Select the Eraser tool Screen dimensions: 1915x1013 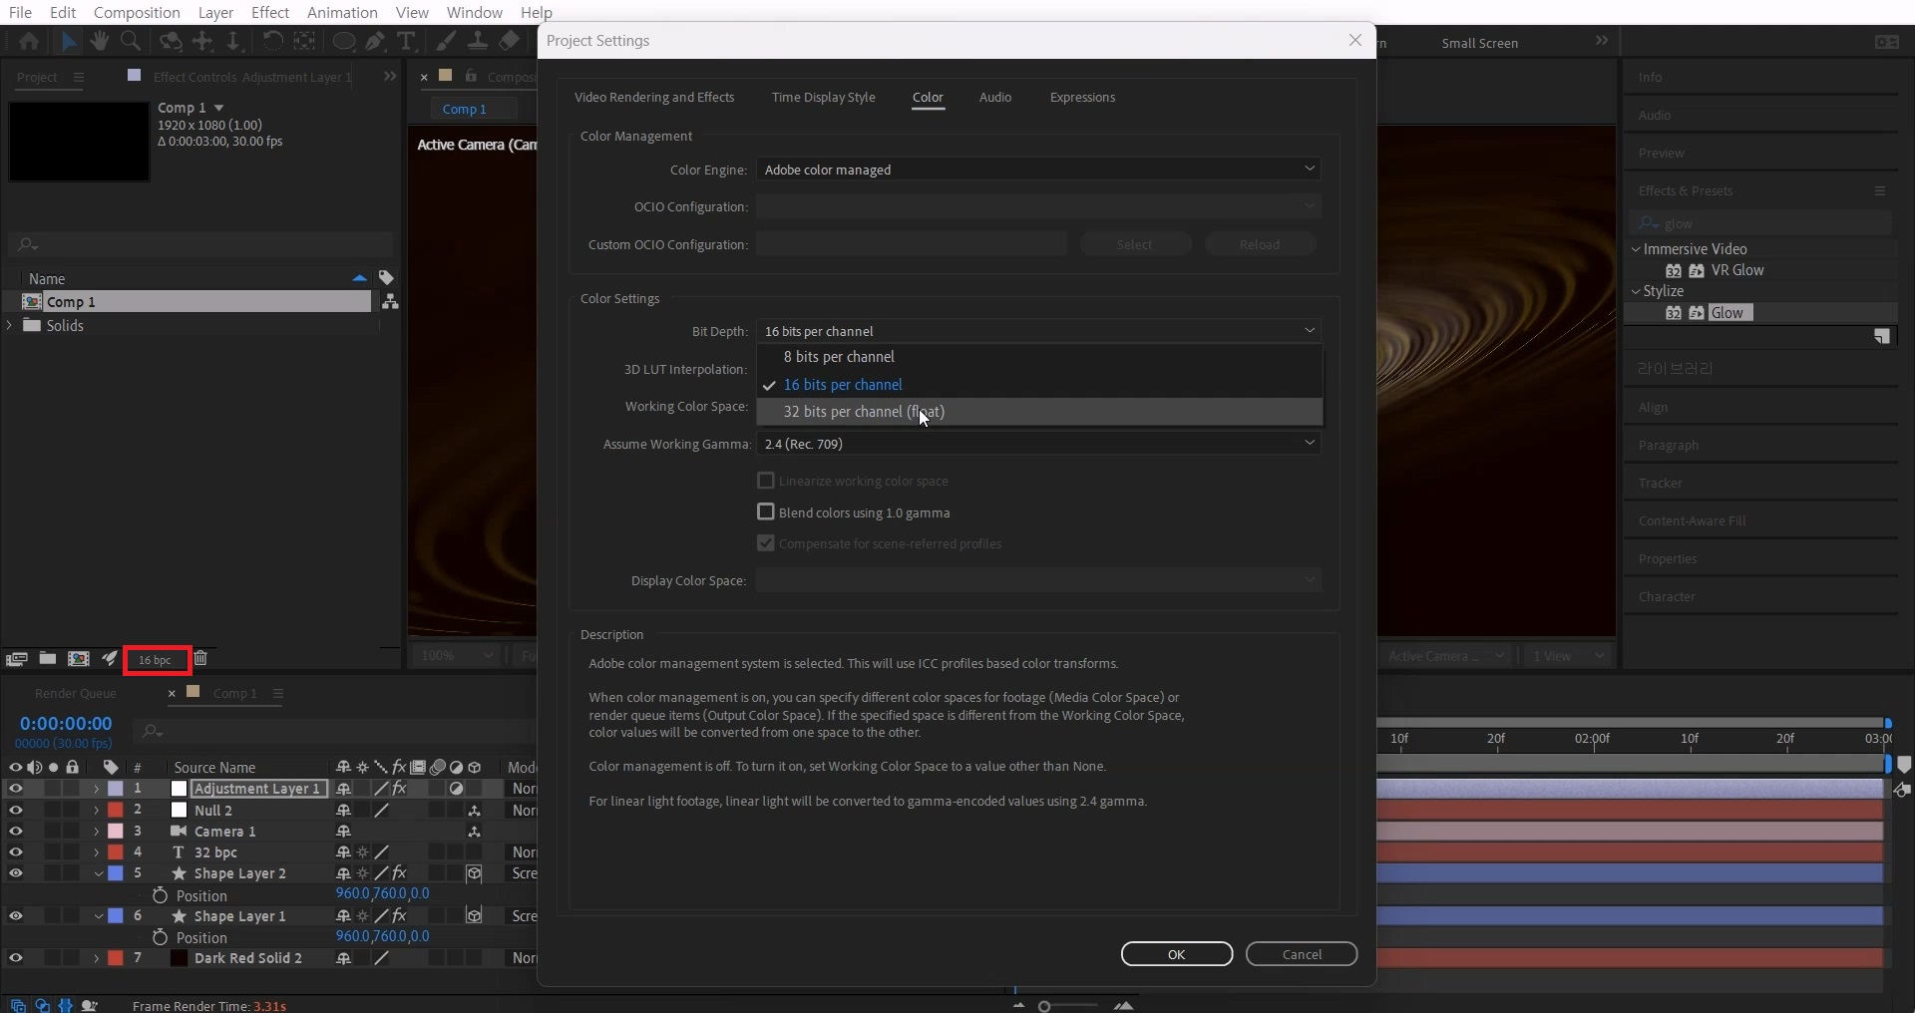[x=510, y=41]
